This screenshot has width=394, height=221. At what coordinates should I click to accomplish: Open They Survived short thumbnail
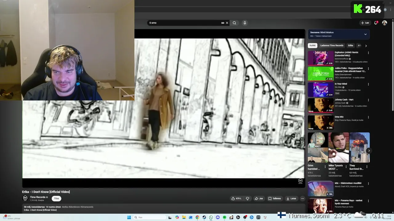coord(360,148)
